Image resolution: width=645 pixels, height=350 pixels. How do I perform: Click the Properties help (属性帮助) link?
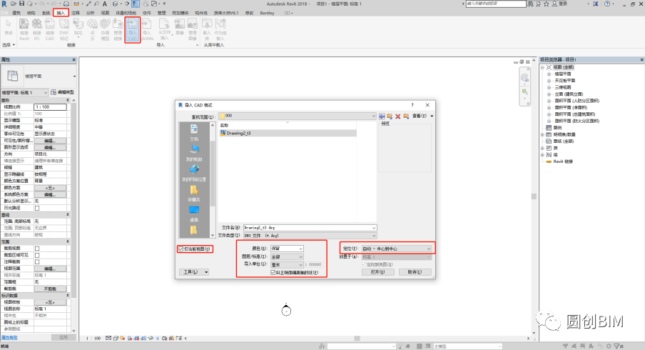9,338
